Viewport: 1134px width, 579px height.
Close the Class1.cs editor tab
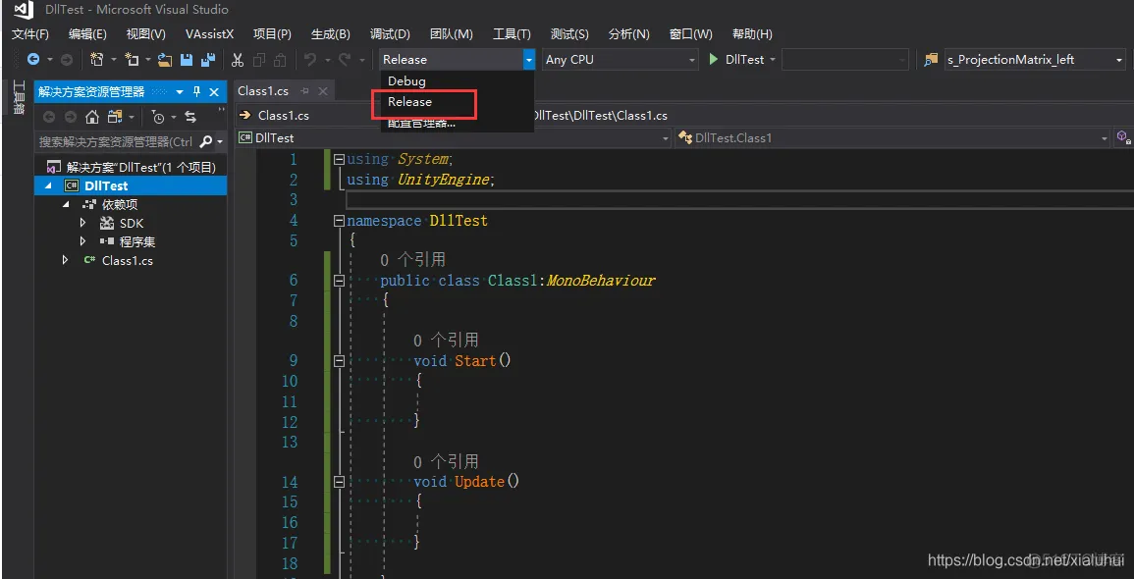pos(323,91)
